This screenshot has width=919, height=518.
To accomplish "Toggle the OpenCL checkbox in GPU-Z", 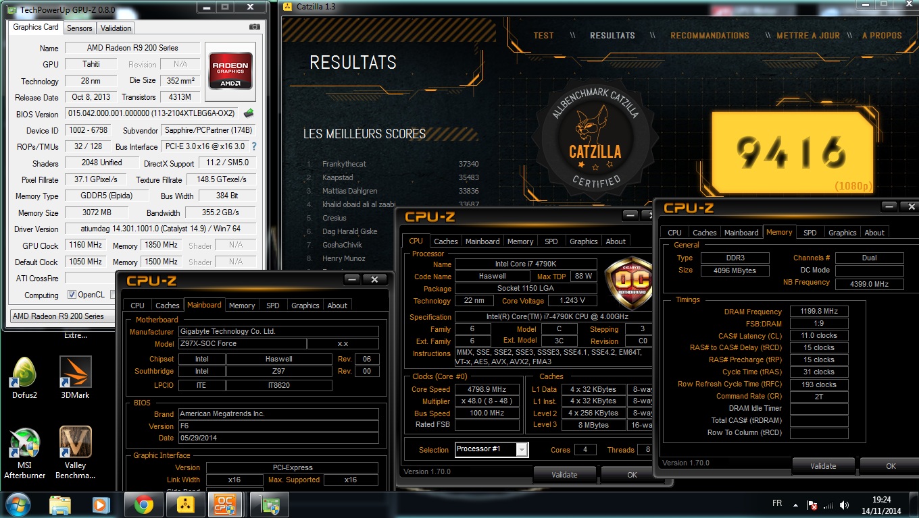I will tap(72, 295).
